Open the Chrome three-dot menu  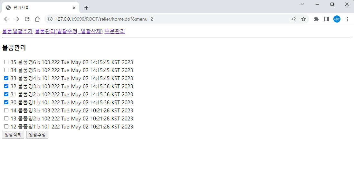tap(347, 19)
